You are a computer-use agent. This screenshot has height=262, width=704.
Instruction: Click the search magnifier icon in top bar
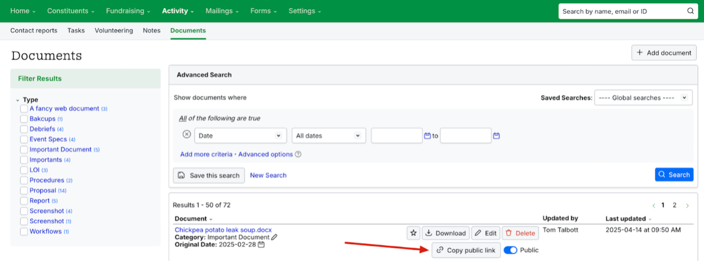pos(691,11)
